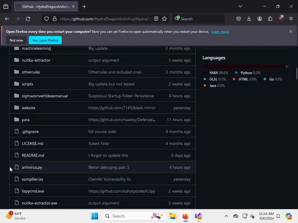298x223 pixels.
Task: Click the taskbar Search box
Action: tap(134, 216)
